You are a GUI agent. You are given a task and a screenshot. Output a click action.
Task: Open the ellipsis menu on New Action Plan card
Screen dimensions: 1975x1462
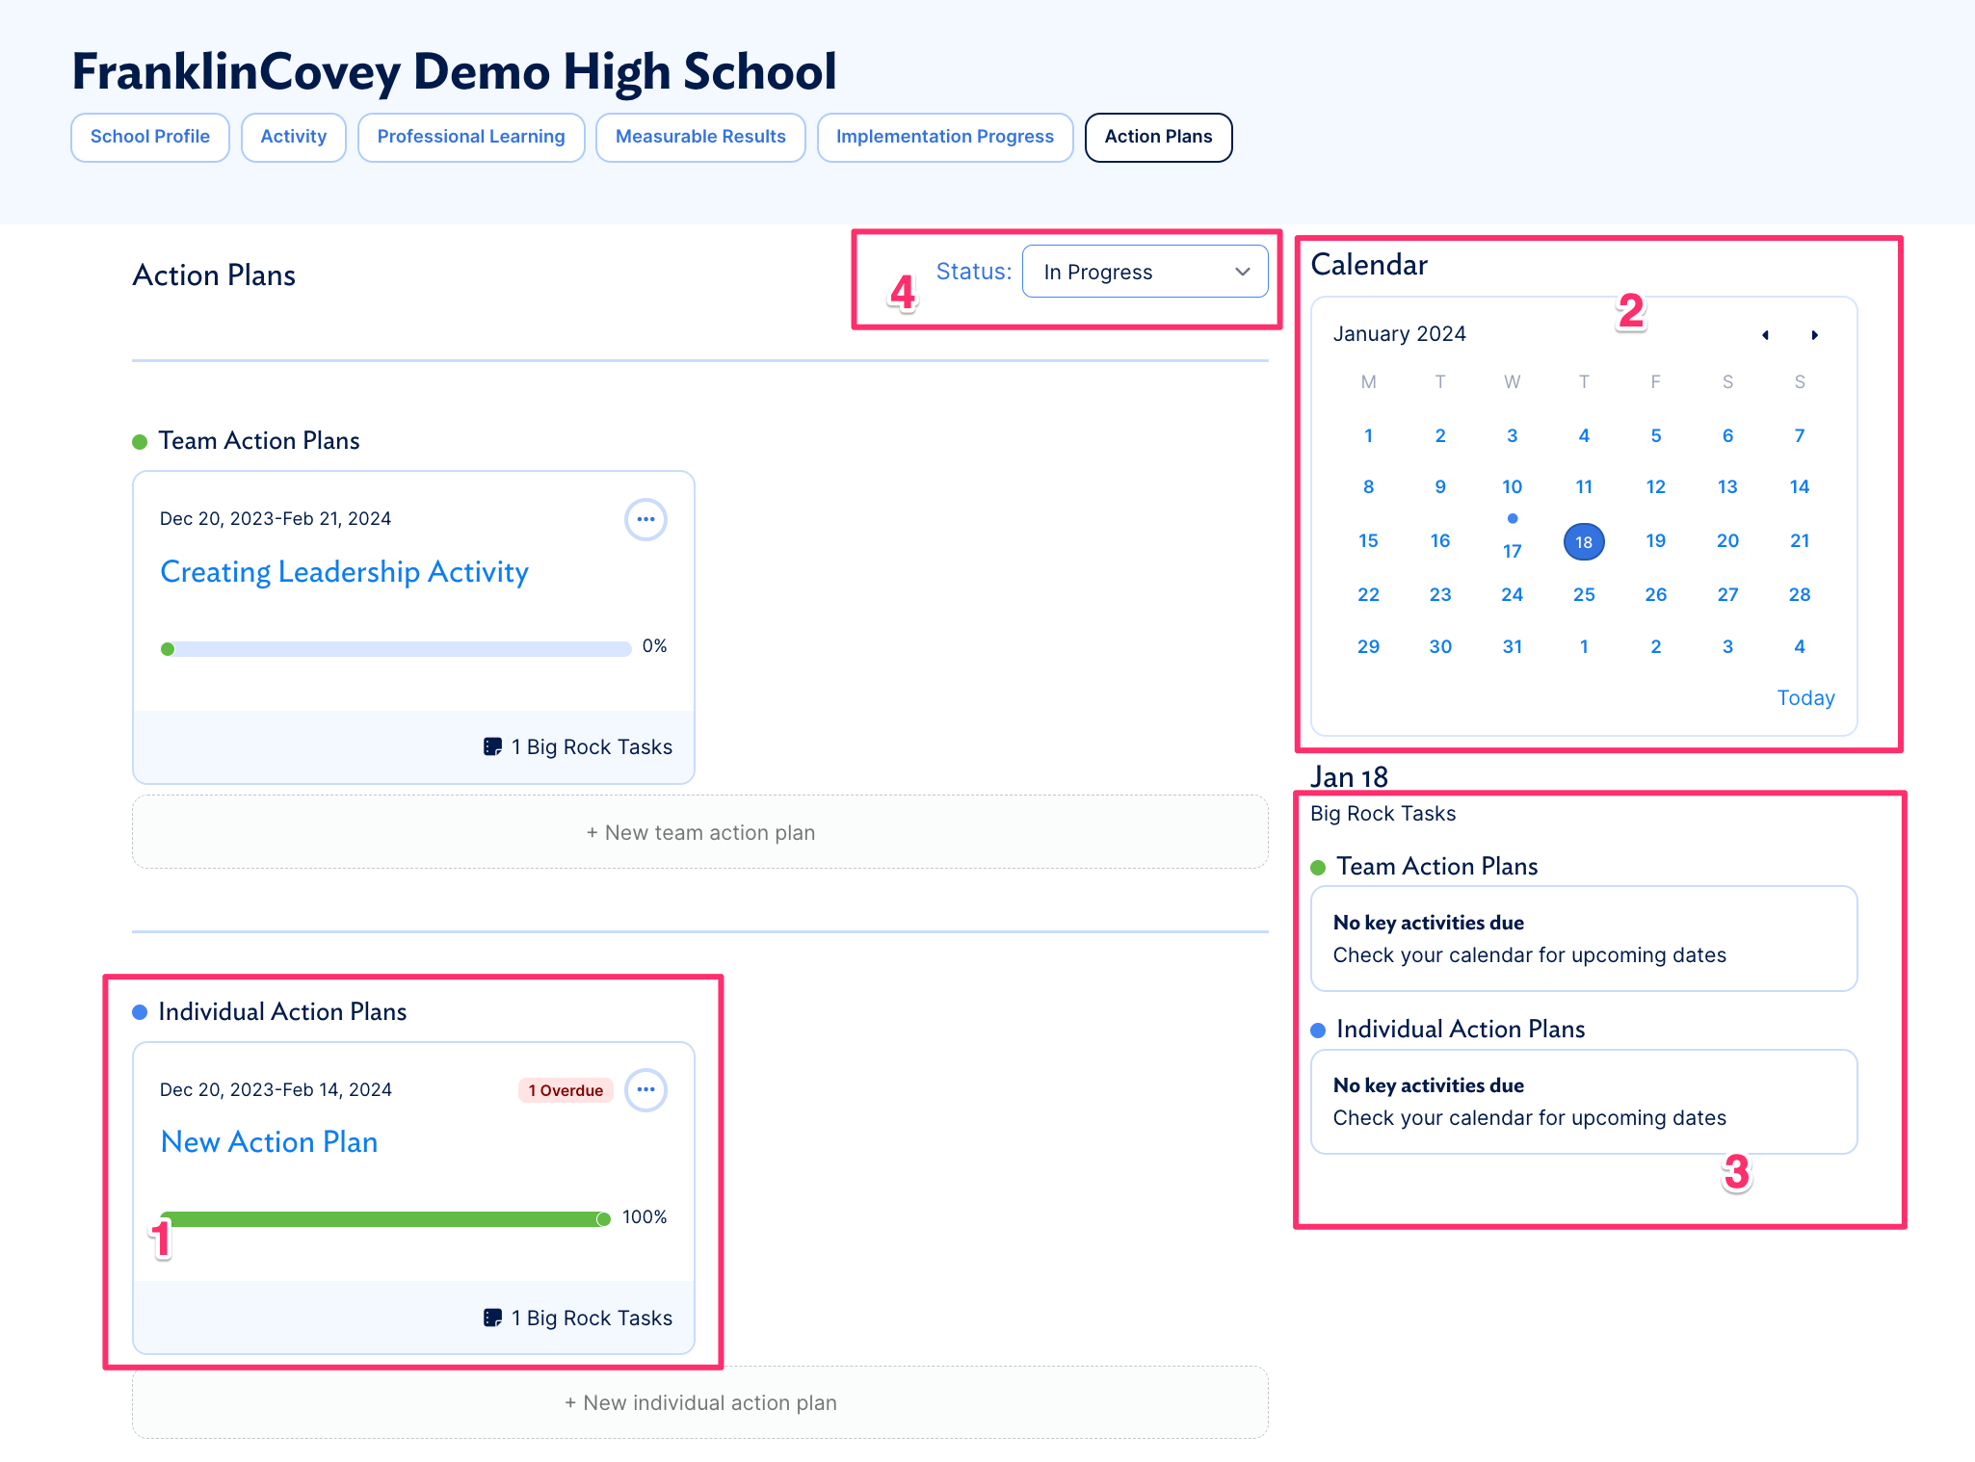(645, 1089)
